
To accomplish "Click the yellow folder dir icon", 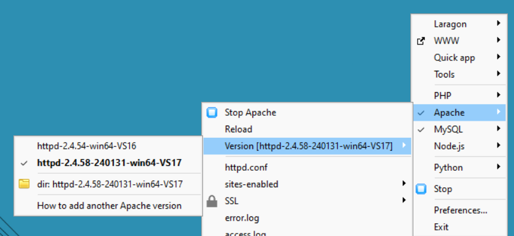I will coord(24,184).
